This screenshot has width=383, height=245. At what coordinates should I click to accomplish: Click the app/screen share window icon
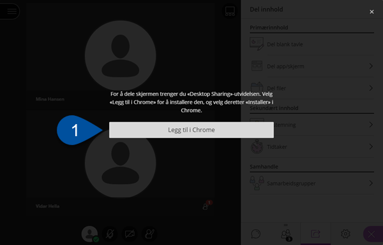click(257, 66)
